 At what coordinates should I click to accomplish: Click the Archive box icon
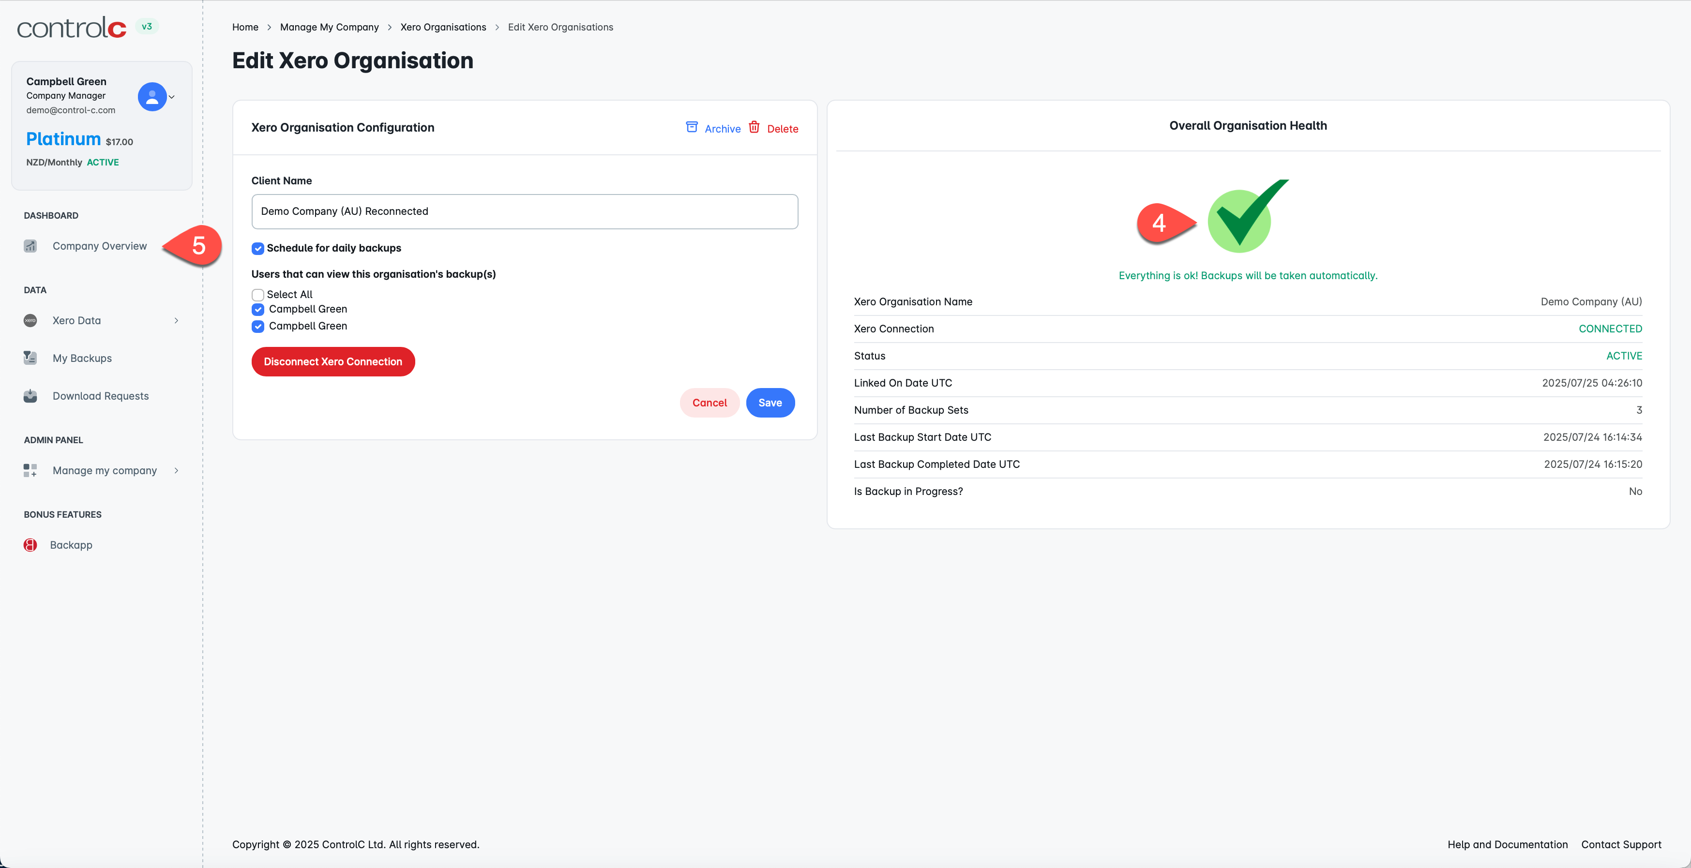point(692,127)
